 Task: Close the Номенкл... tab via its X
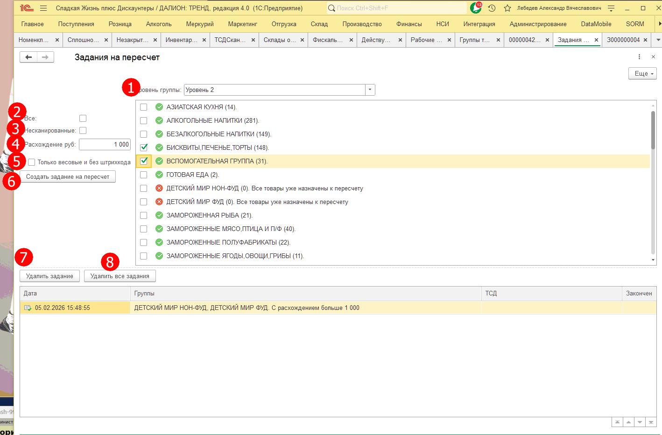[57, 40]
